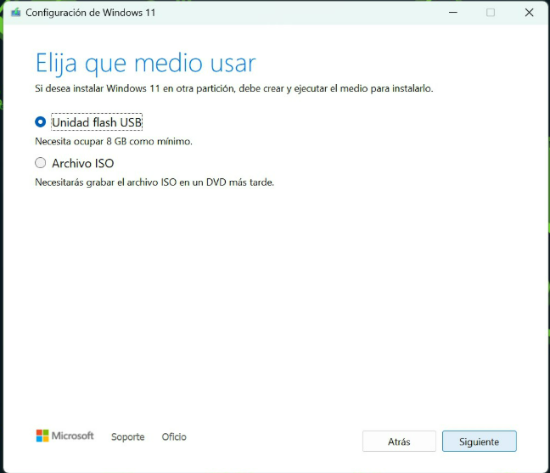
Task: Click the Siguiente button
Action: click(x=480, y=442)
